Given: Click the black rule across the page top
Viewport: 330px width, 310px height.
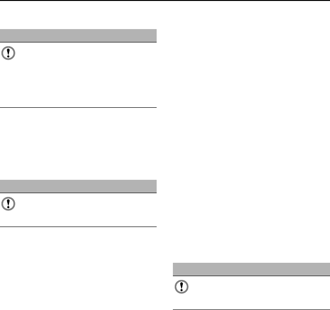Looking at the screenshot, I should click(165, 0).
